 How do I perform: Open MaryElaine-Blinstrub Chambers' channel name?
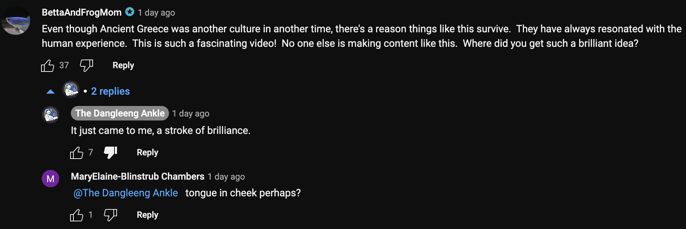pyautogui.click(x=138, y=176)
